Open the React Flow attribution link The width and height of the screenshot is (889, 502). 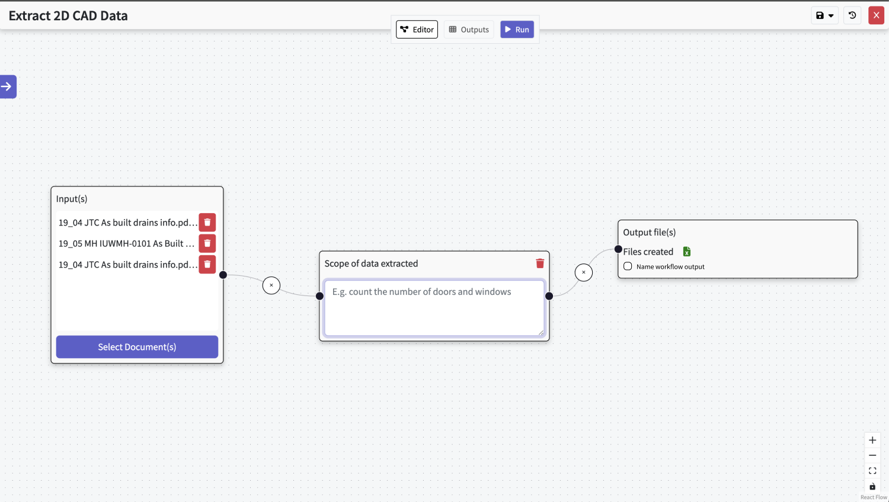pos(874,497)
